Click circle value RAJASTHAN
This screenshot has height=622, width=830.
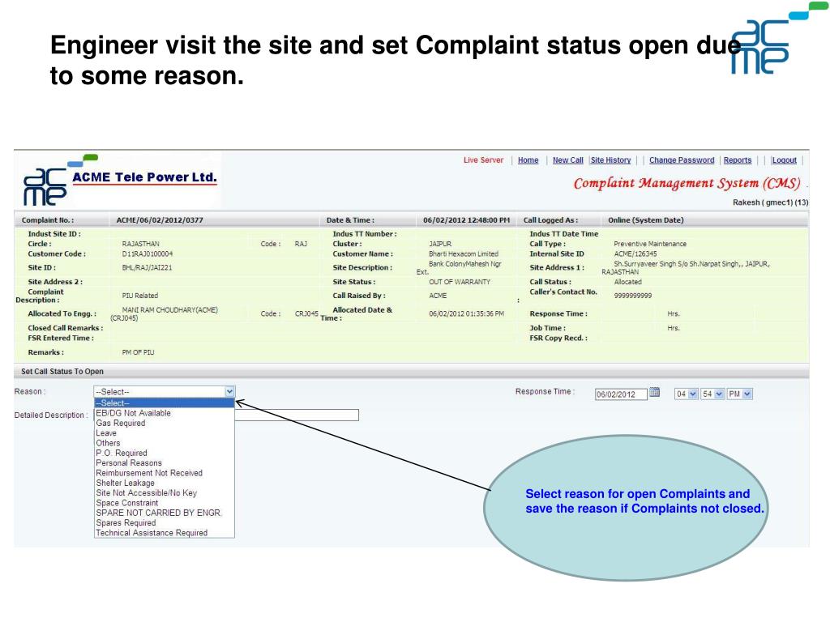pyautogui.click(x=140, y=244)
